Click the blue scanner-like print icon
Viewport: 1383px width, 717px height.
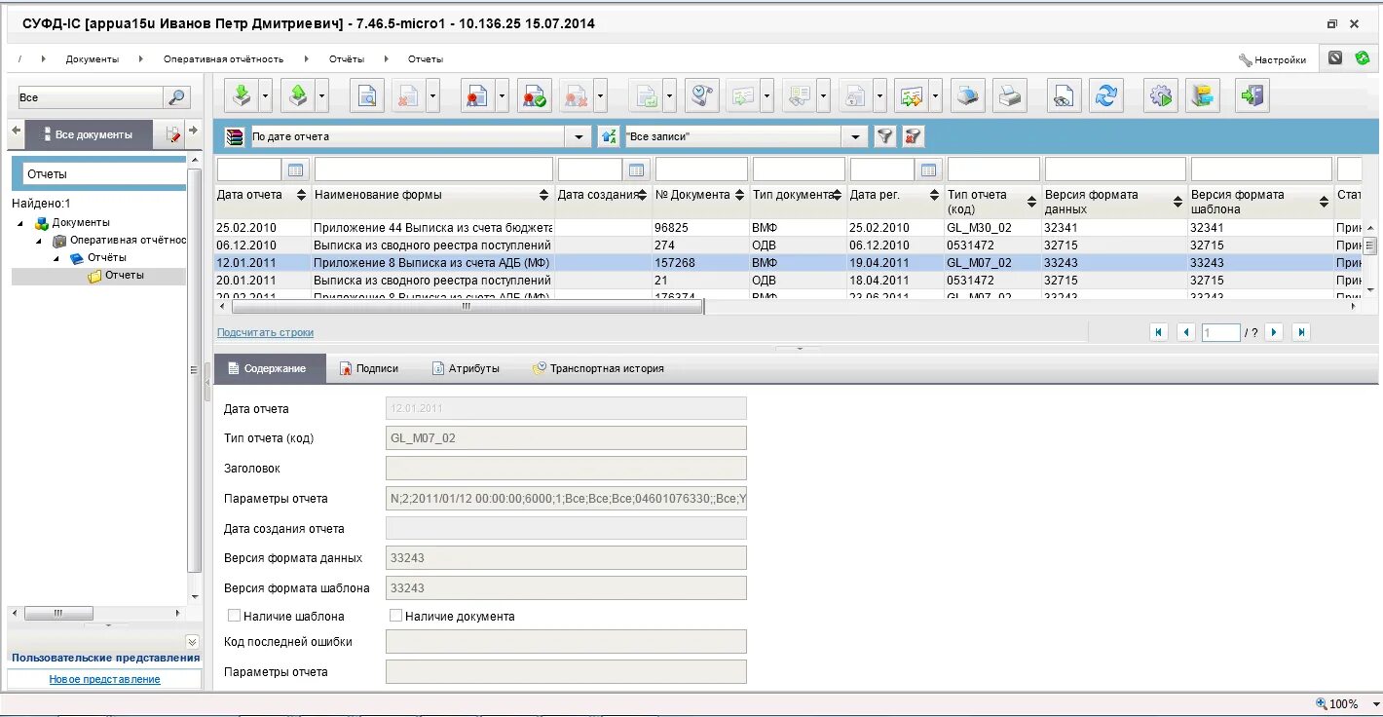(x=968, y=95)
